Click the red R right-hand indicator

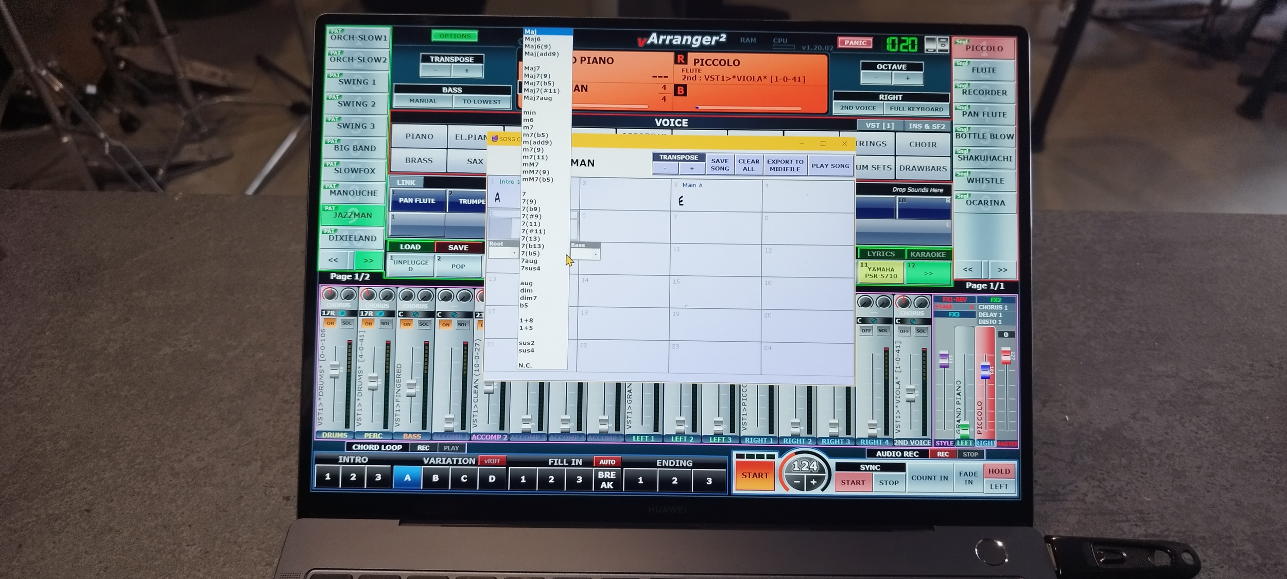click(681, 59)
